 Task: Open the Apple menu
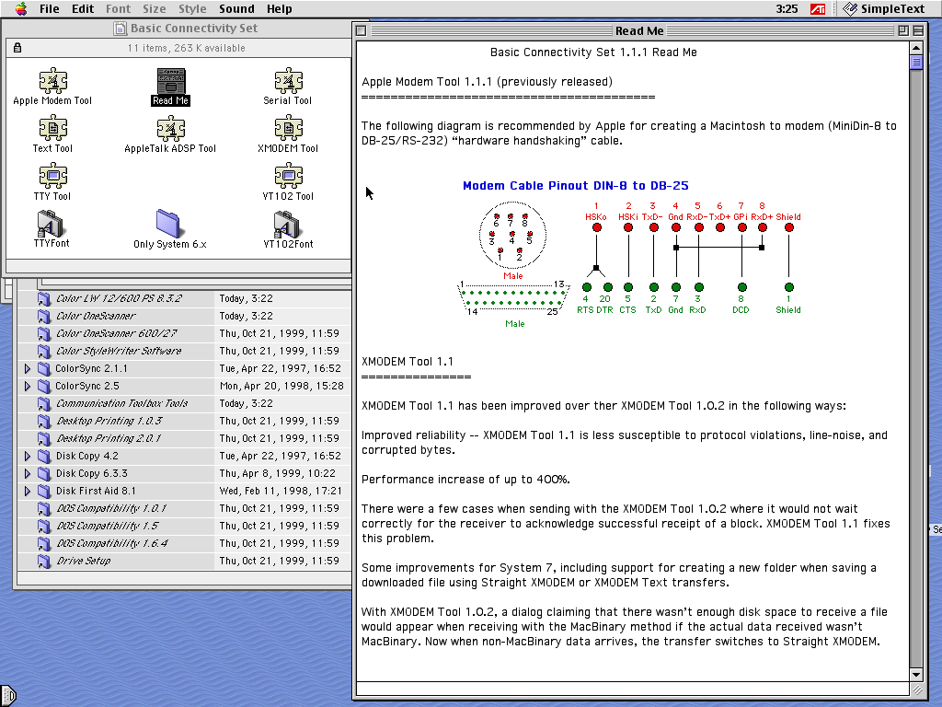[x=21, y=8]
